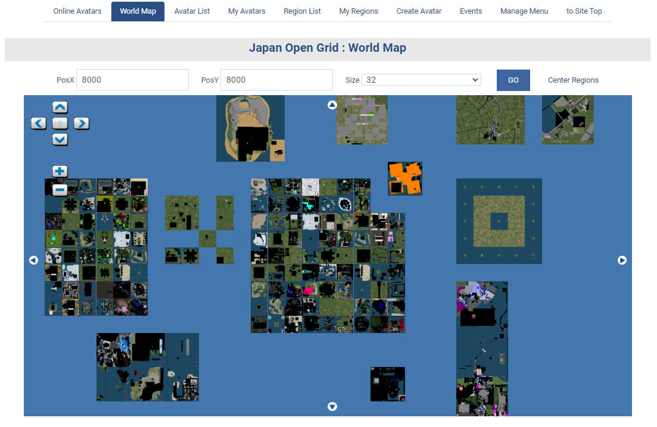Screen dimensions: 657x427
Task: Click the pan down arrow button
Action: coord(60,140)
